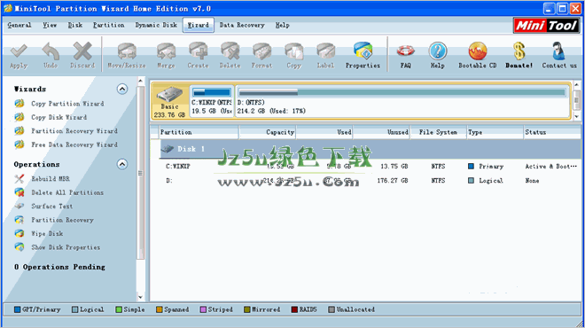This screenshot has height=328, width=585.
Task: Click the Create partition icon
Action: click(199, 51)
